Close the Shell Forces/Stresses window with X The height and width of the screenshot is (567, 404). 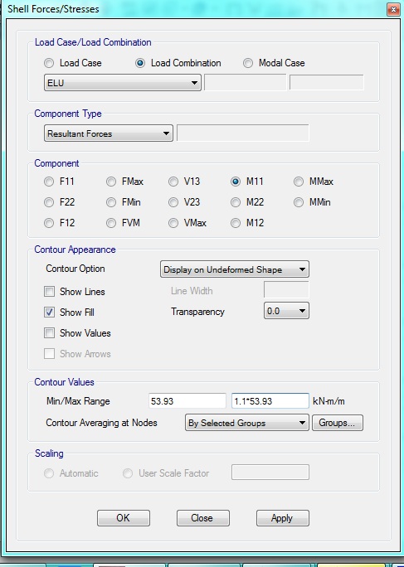pos(393,9)
